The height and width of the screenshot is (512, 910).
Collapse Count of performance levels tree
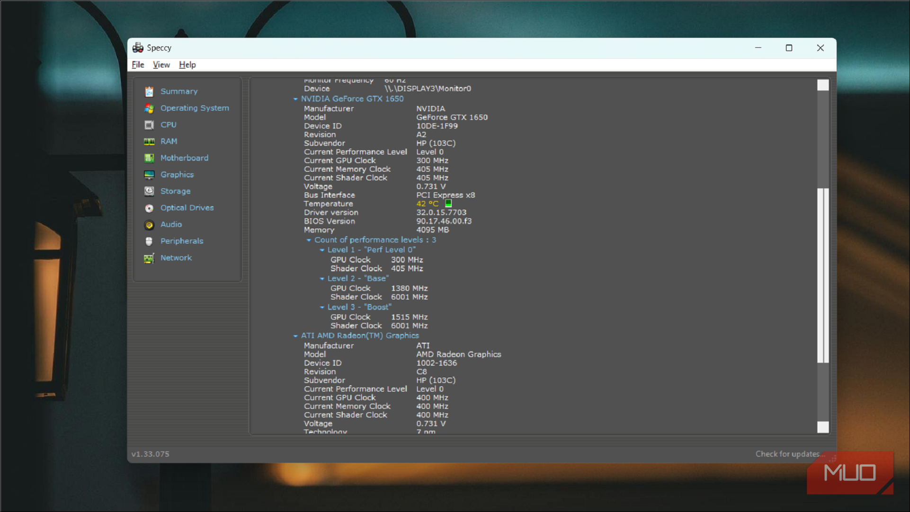309,240
